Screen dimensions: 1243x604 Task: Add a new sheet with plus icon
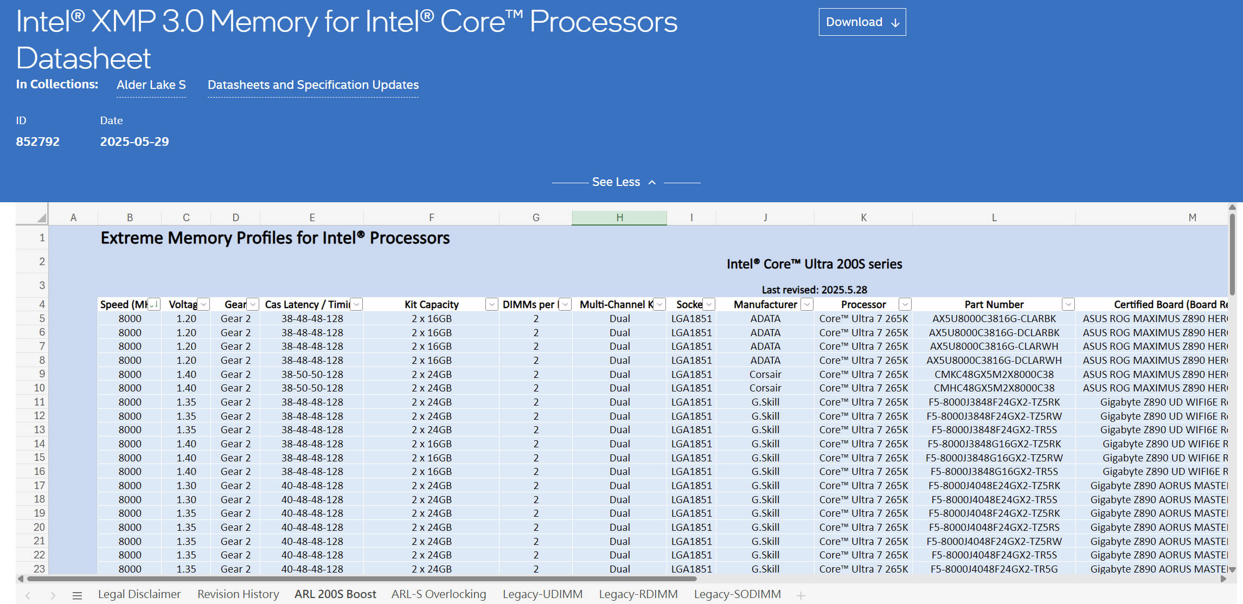pos(801,595)
